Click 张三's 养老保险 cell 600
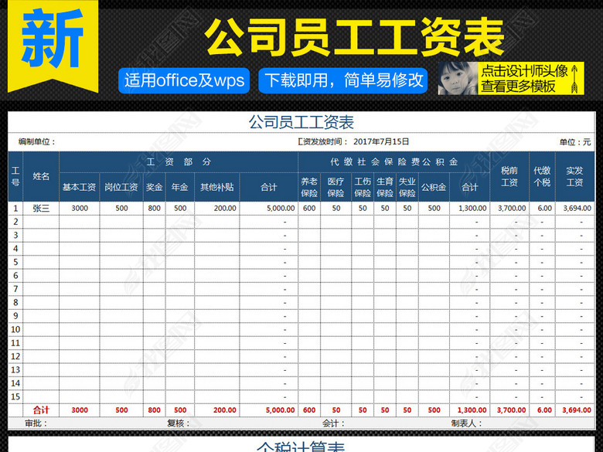This screenshot has width=603, height=452. tap(309, 209)
